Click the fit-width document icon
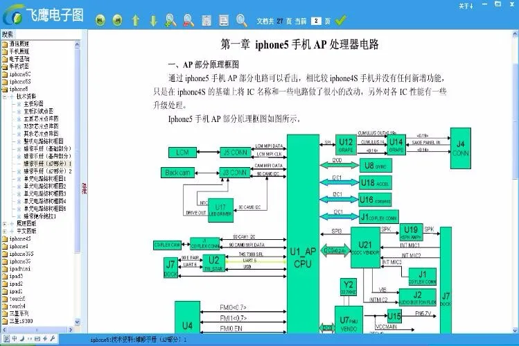This screenshot has width=519, height=346. click(224, 21)
